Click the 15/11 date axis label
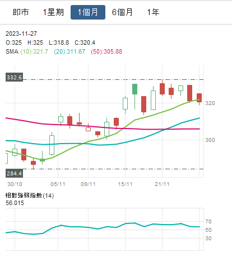Screen dimensions: 232x257 (125, 184)
